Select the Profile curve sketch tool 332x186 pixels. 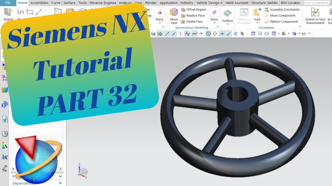(20, 12)
